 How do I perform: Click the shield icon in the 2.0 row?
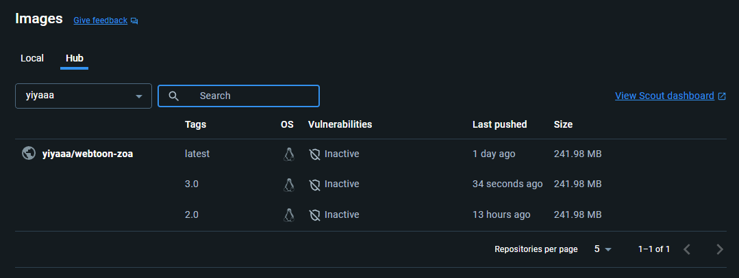(314, 215)
